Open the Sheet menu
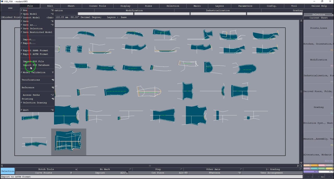The height and width of the screenshot is (179, 334). pos(71,6)
